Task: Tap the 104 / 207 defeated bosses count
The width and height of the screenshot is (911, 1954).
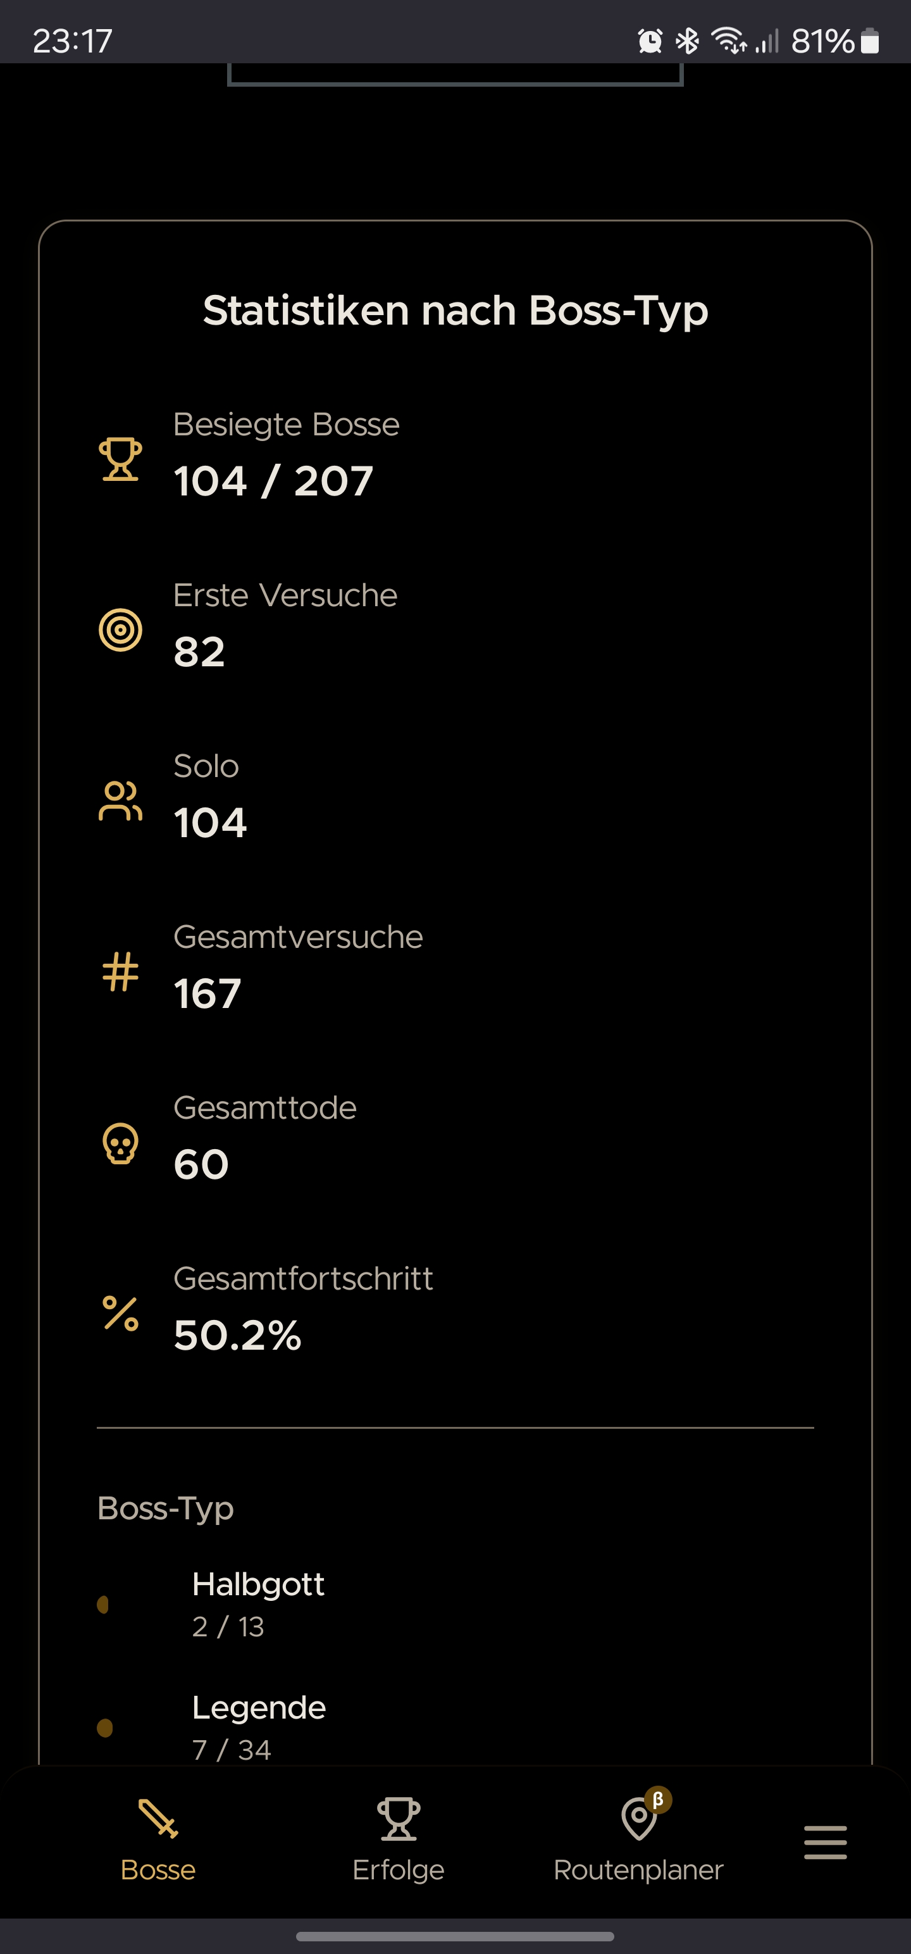Action: click(273, 481)
